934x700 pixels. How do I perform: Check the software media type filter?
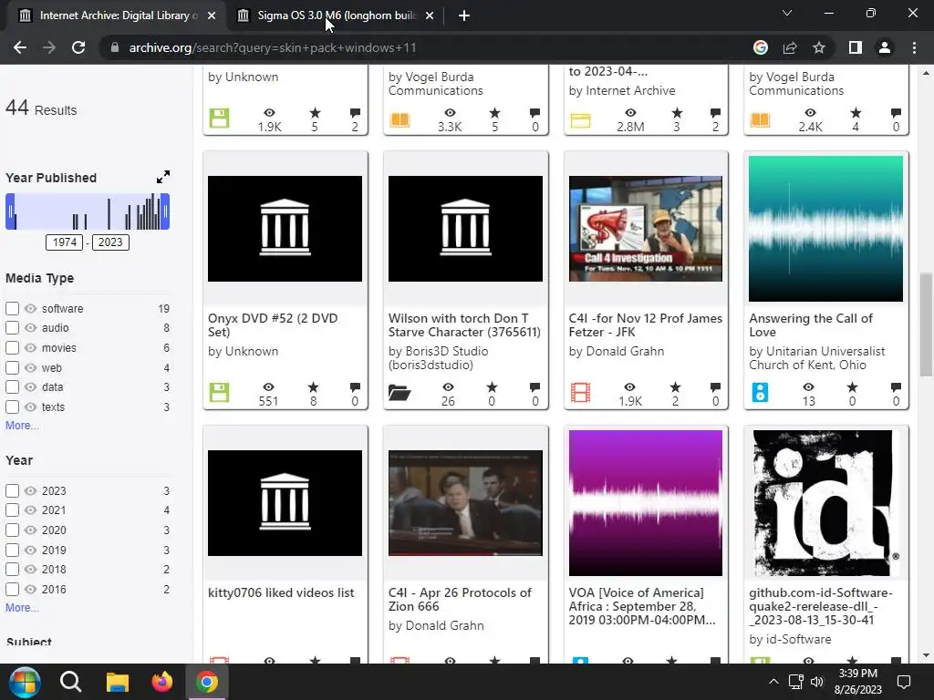click(x=12, y=308)
